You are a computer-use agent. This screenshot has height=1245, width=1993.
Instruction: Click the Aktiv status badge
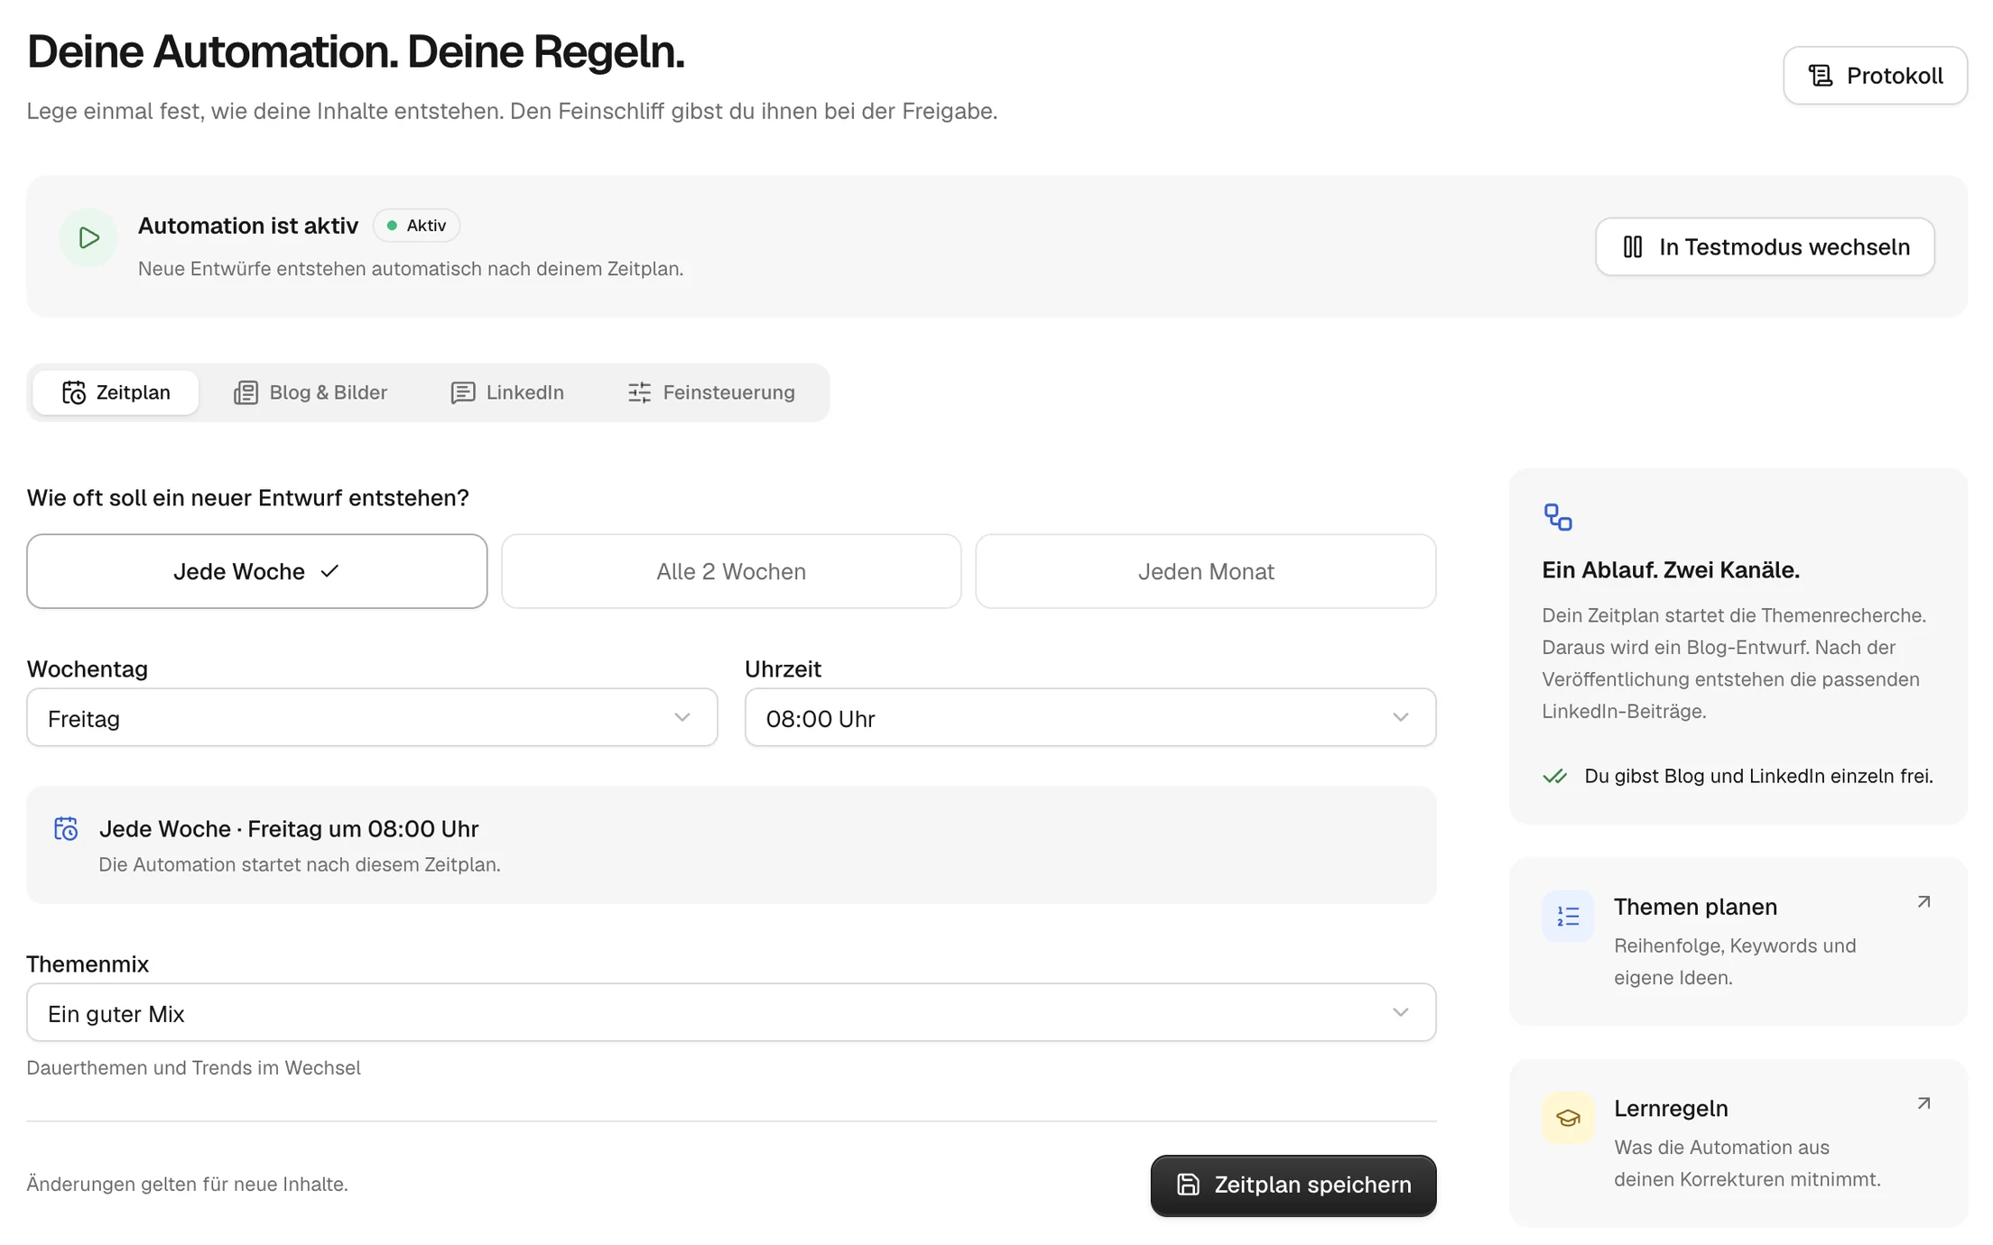416,226
